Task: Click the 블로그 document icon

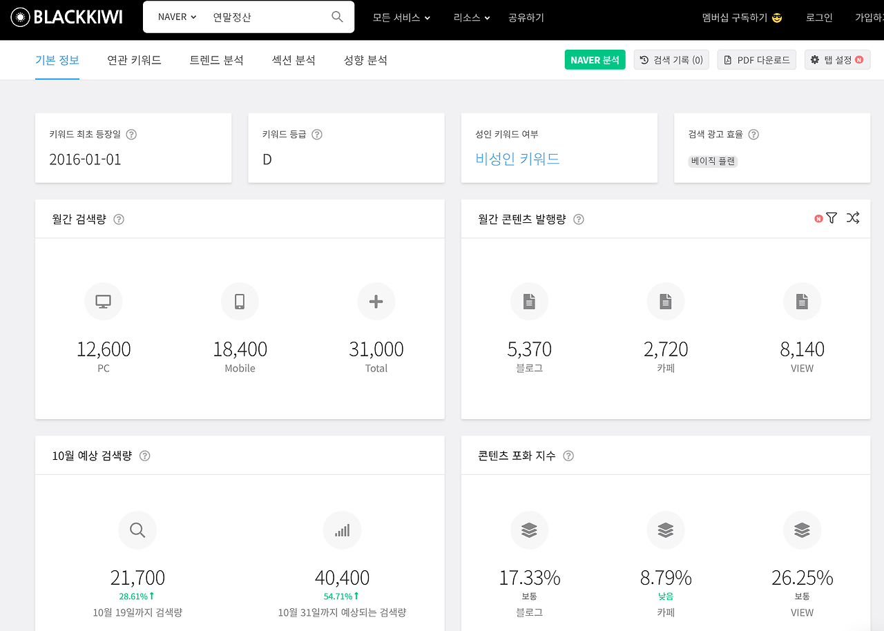Action: tap(530, 301)
